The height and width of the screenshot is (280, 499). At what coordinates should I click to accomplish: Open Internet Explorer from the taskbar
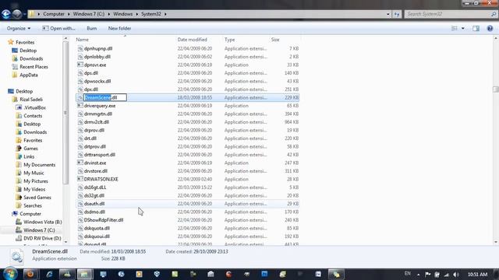pos(49,274)
